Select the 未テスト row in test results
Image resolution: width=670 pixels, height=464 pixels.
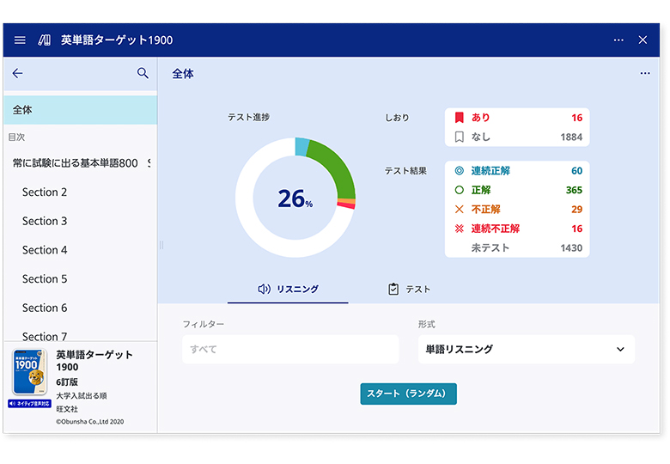click(x=516, y=247)
